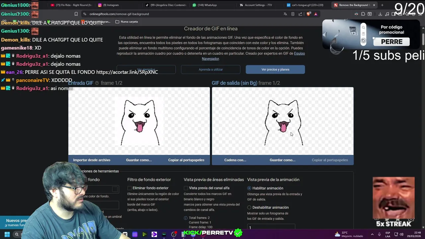Image resolution: width=425 pixels, height=239 pixels.
Task: Click the ESP LAA language indicator
Action: click(x=388, y=234)
